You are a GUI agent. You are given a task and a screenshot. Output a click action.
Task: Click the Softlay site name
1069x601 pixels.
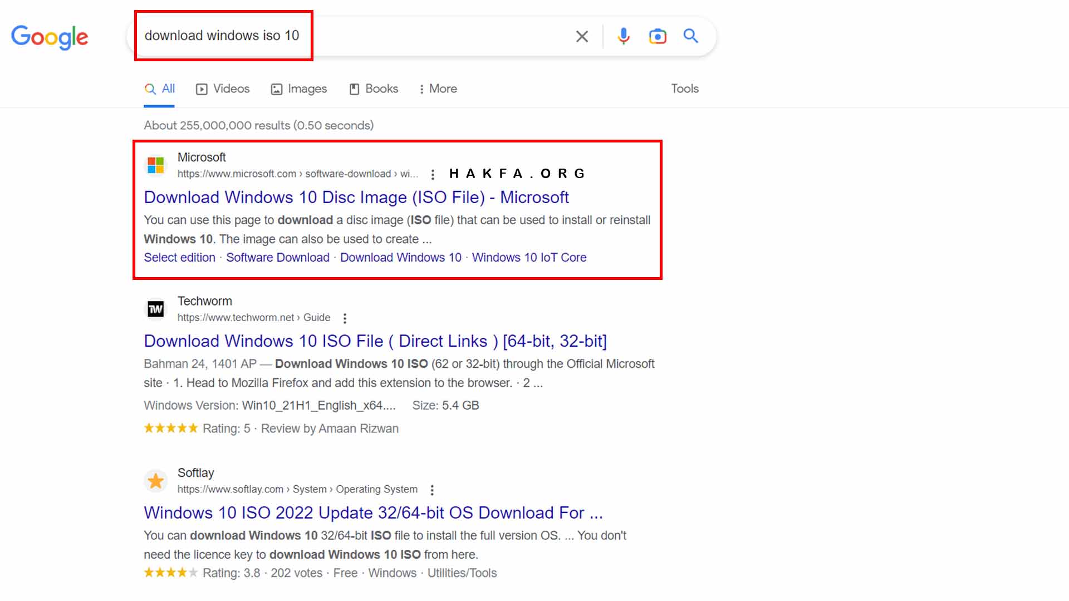click(195, 473)
